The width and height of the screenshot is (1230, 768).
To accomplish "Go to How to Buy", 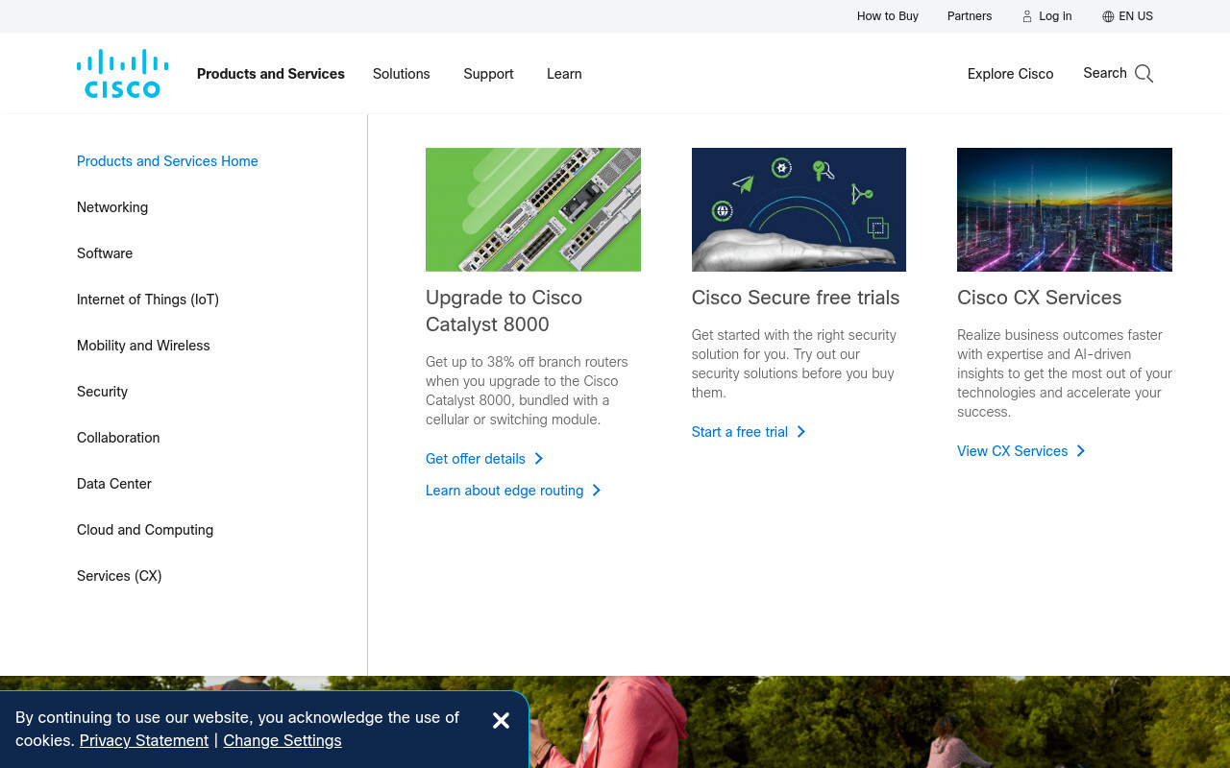I will [x=888, y=16].
